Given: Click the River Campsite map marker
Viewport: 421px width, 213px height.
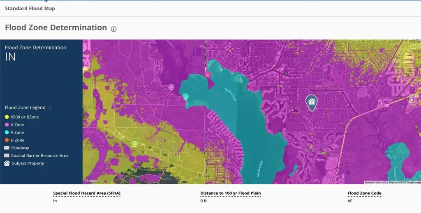Looking at the screenshot, I should pyautogui.click(x=185, y=97).
